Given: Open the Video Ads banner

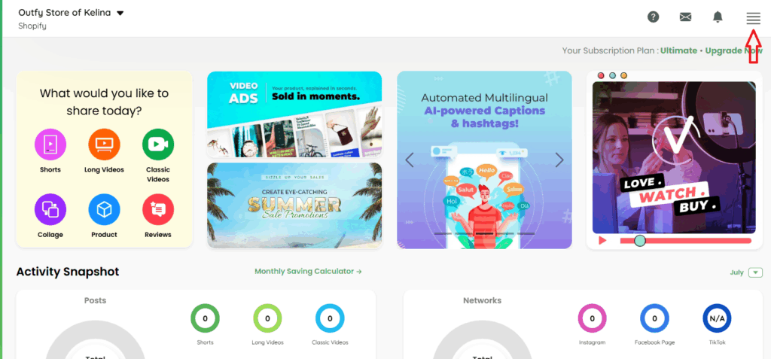Looking at the screenshot, I should [294, 114].
